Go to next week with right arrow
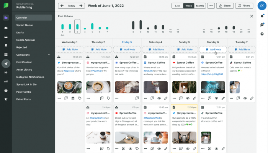This screenshot has height=153, width=268. (81, 6)
